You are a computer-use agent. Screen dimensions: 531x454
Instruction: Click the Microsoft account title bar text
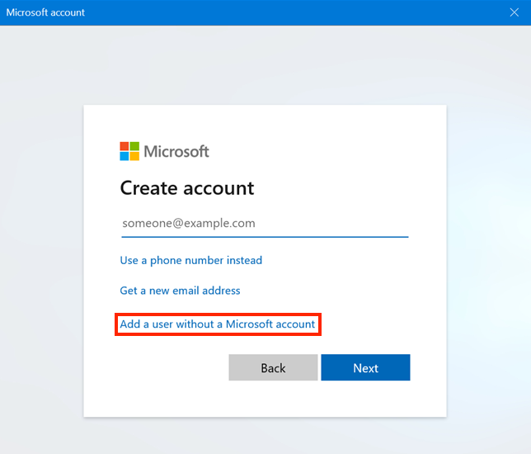pos(45,12)
